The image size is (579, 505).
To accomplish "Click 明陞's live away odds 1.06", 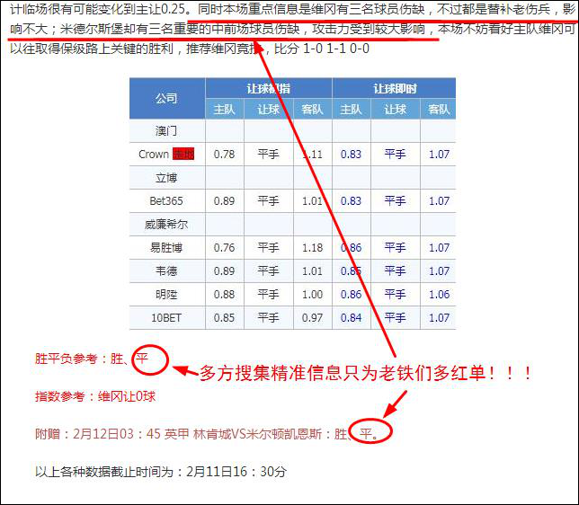I will pyautogui.click(x=439, y=294).
